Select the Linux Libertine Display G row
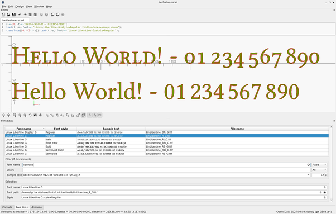This screenshot has width=336, height=214. pyautogui.click(x=167, y=132)
